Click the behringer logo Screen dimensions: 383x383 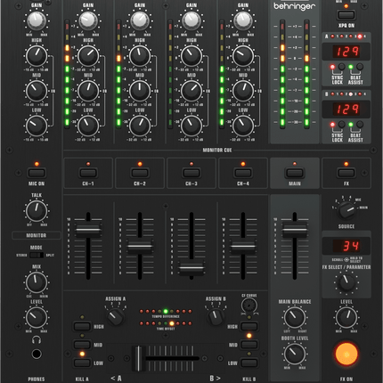(294, 6)
